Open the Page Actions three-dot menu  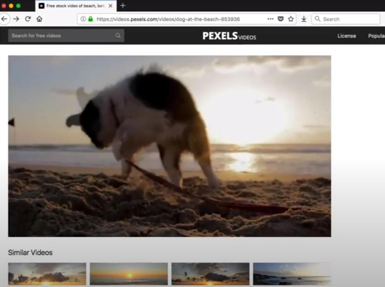pyautogui.click(x=270, y=19)
